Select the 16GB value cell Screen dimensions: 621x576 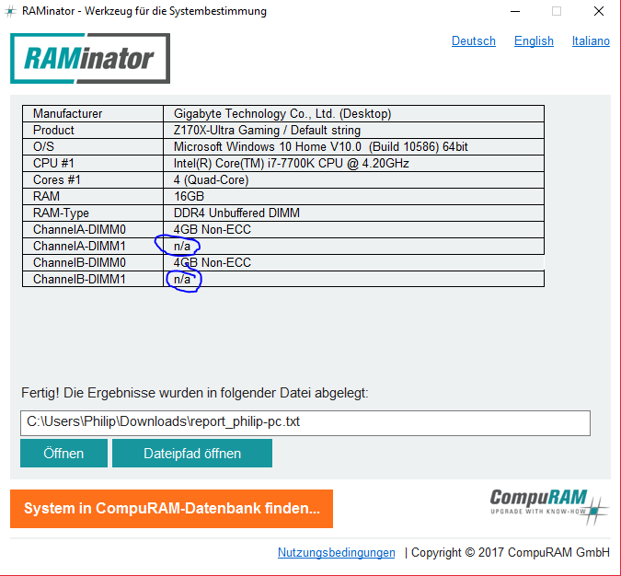353,197
